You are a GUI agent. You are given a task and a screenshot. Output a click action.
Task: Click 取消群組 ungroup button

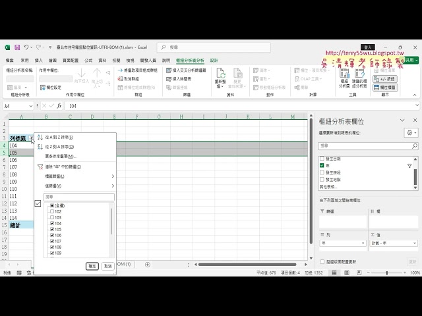129,79
